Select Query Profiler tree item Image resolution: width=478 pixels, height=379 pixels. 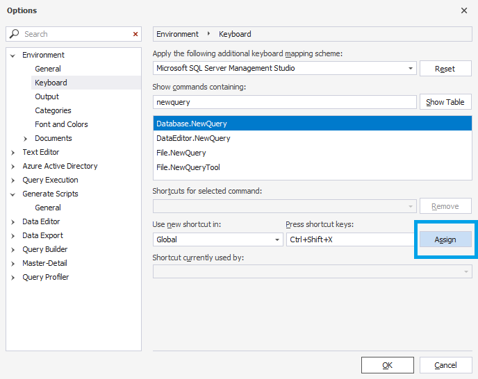pos(46,277)
